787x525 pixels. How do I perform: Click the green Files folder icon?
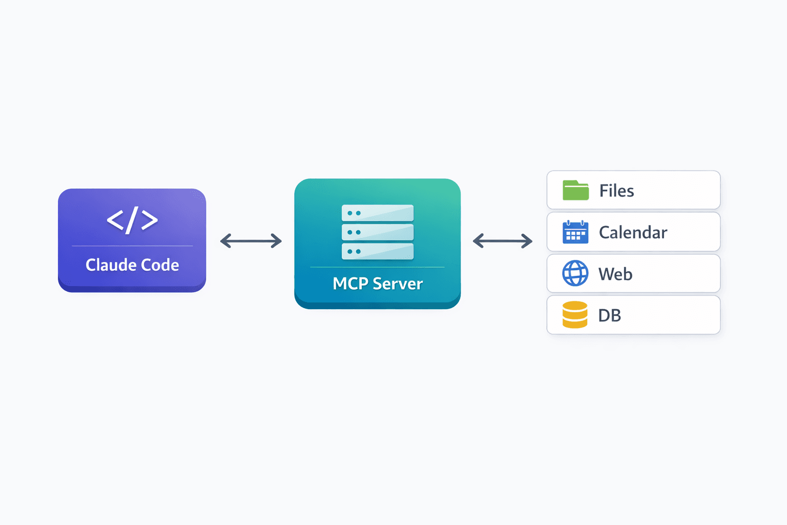coord(575,190)
